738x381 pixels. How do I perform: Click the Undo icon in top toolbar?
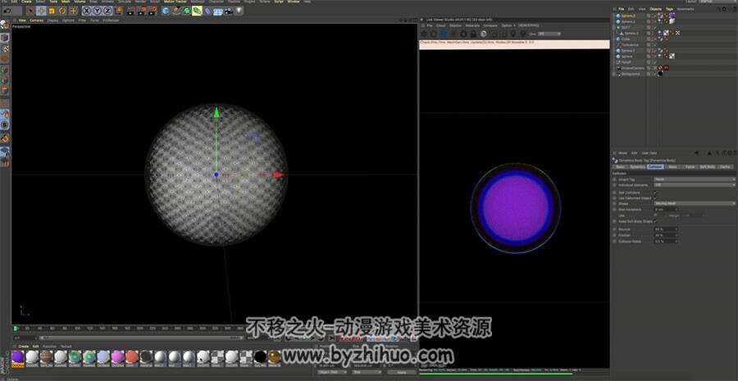pos(7,11)
